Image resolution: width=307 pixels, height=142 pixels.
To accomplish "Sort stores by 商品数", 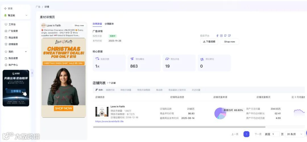I will [x=159, y=90].
